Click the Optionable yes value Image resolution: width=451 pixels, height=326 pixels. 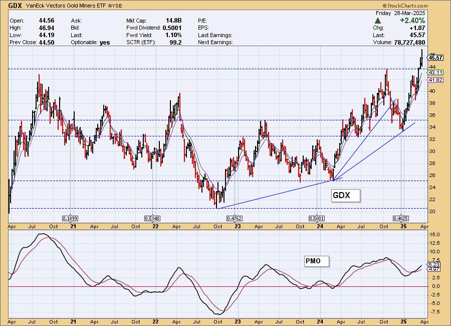(x=105, y=42)
